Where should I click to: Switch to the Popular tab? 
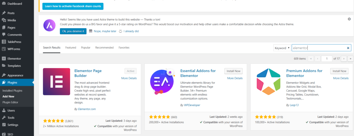coord(86,48)
